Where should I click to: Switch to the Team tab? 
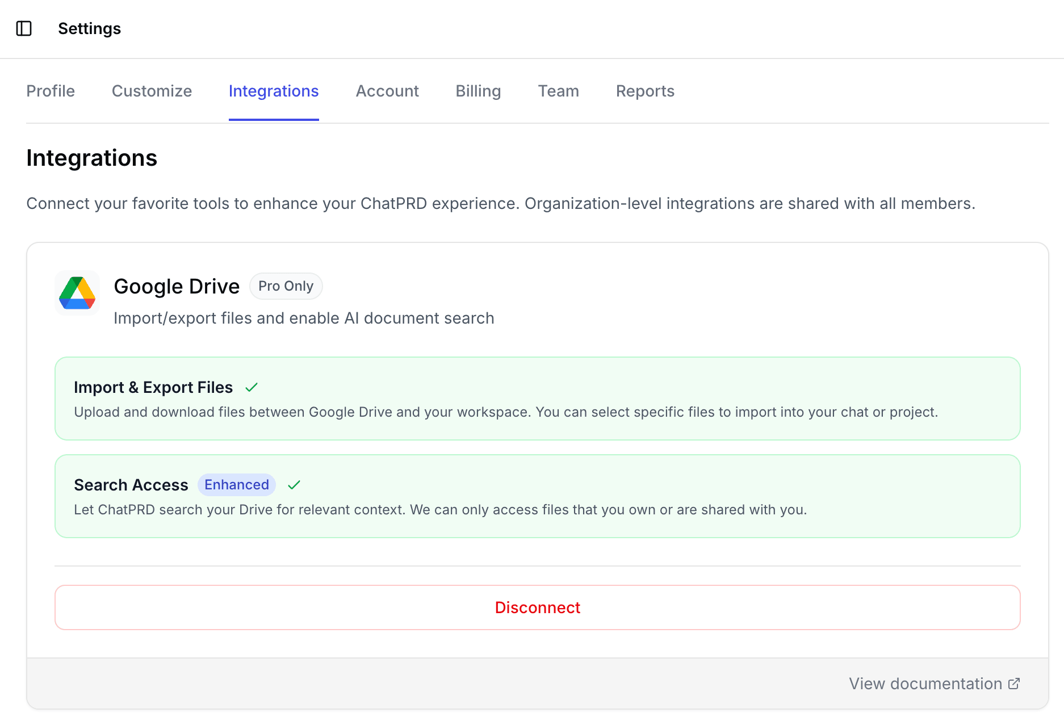[559, 91]
